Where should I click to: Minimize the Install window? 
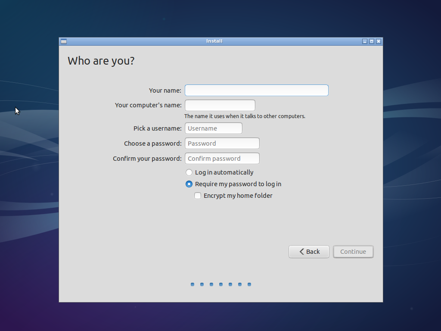click(365, 41)
